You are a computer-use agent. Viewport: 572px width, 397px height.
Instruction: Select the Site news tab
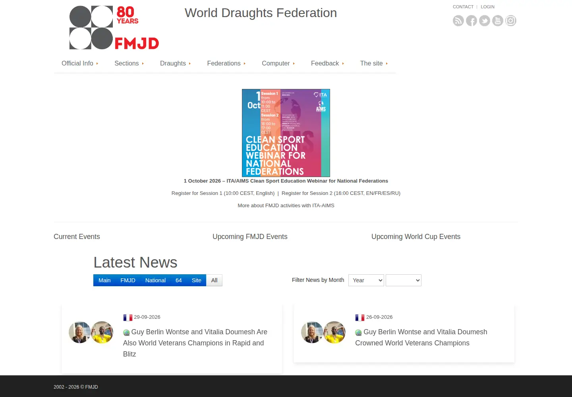click(x=197, y=280)
